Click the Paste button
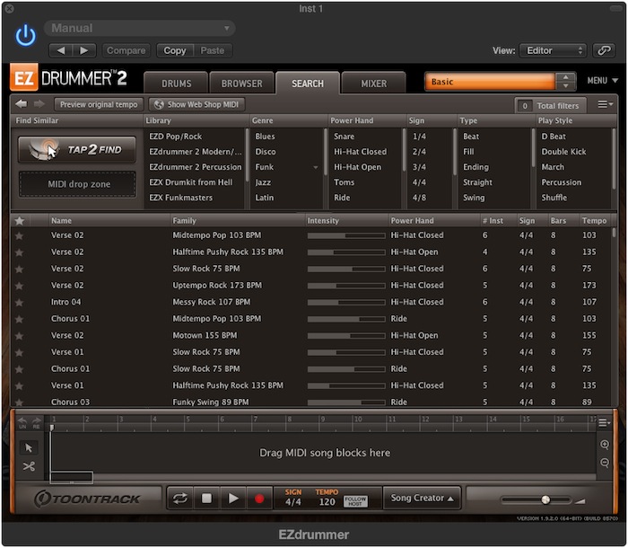The height and width of the screenshot is (548, 628). point(213,50)
